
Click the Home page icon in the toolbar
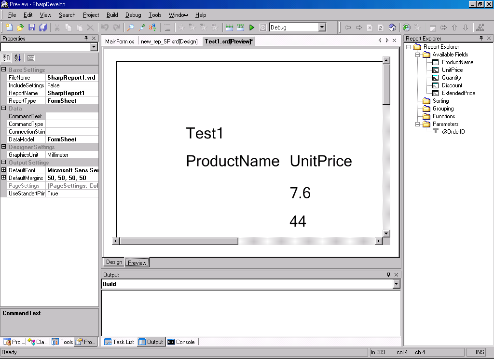click(x=392, y=28)
